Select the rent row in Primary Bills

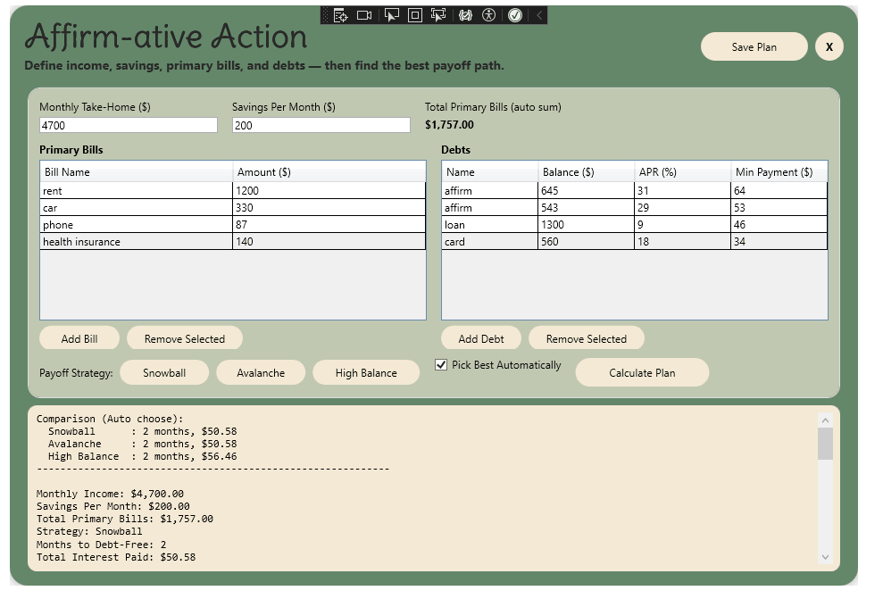point(136,191)
